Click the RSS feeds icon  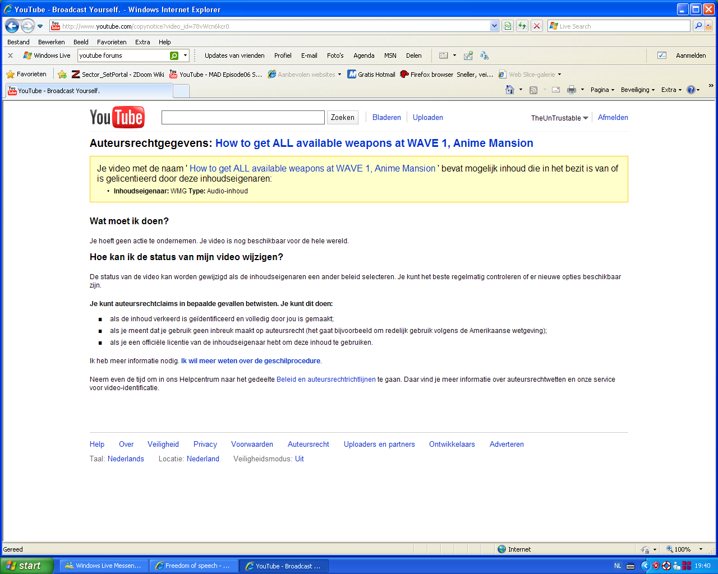click(533, 90)
